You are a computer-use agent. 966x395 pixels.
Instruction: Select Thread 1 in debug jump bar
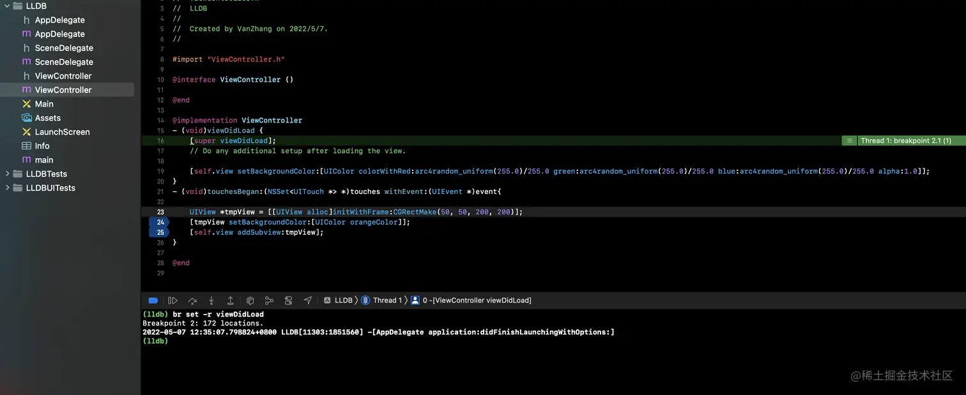[382, 301]
